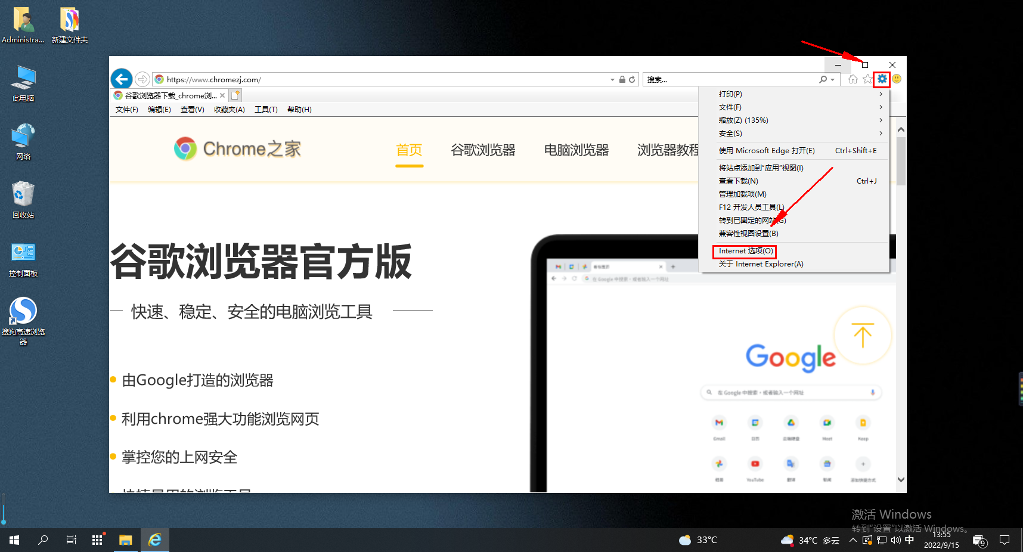Expand 安全(S) submenu

click(x=799, y=134)
